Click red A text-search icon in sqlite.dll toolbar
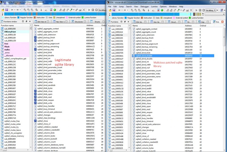This screenshot has width=227, height=152. 51,10
